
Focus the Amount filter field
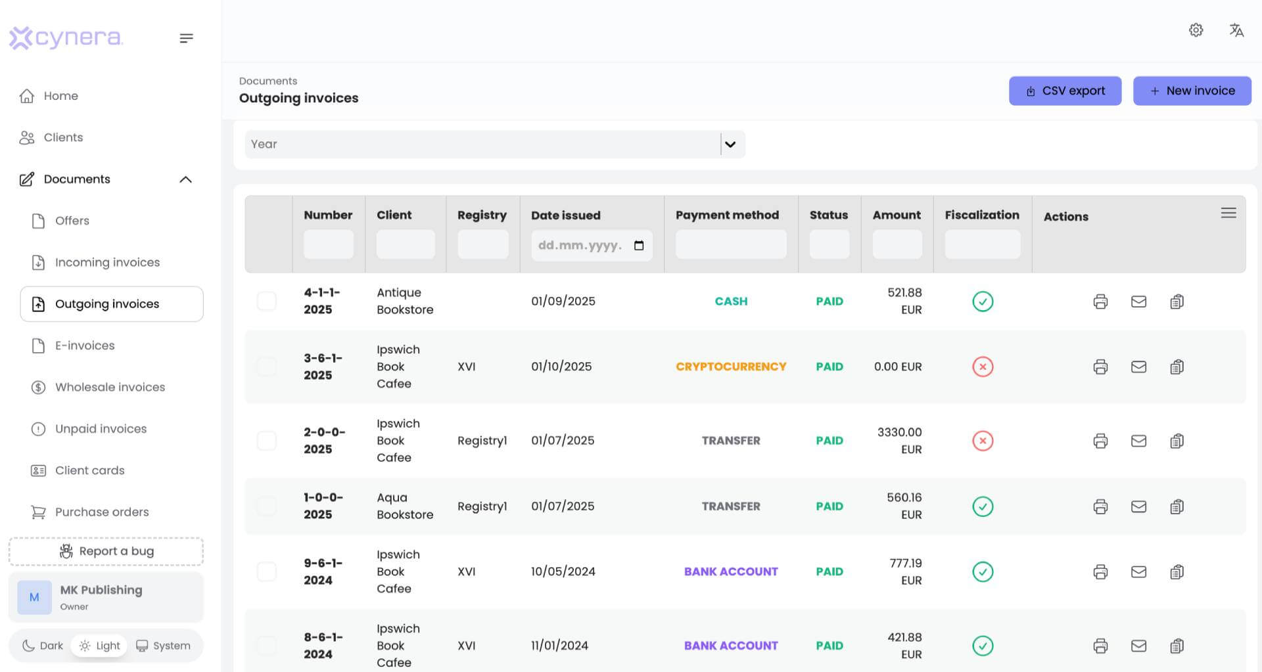(897, 244)
